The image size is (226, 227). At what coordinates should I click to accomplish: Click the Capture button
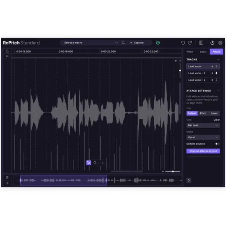pos(137,43)
